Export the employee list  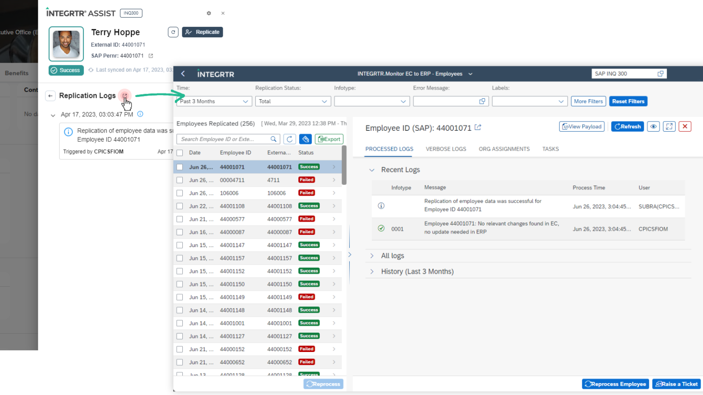[x=329, y=139]
